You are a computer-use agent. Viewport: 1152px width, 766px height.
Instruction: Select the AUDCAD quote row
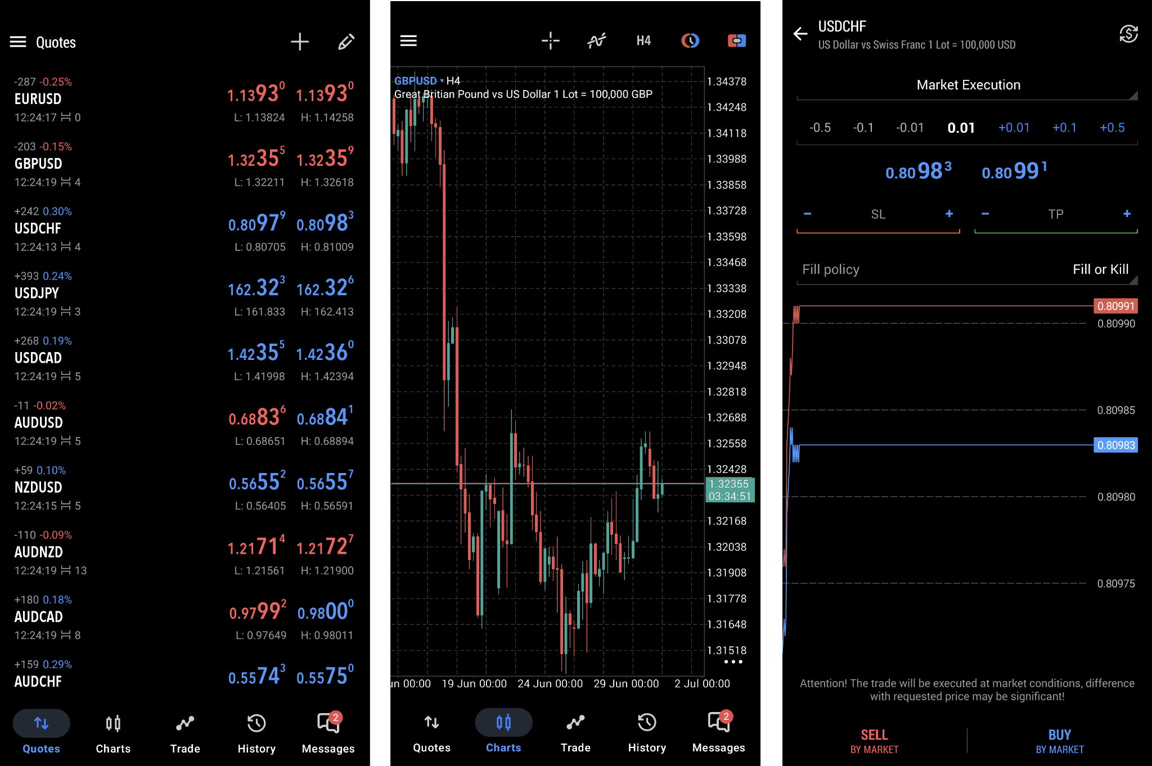click(x=184, y=617)
